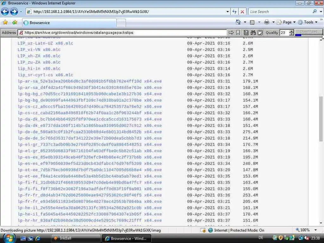Screen dimensions: 324x243
Task: Show more toolbar commands chevron
Action: coord(321,19)
